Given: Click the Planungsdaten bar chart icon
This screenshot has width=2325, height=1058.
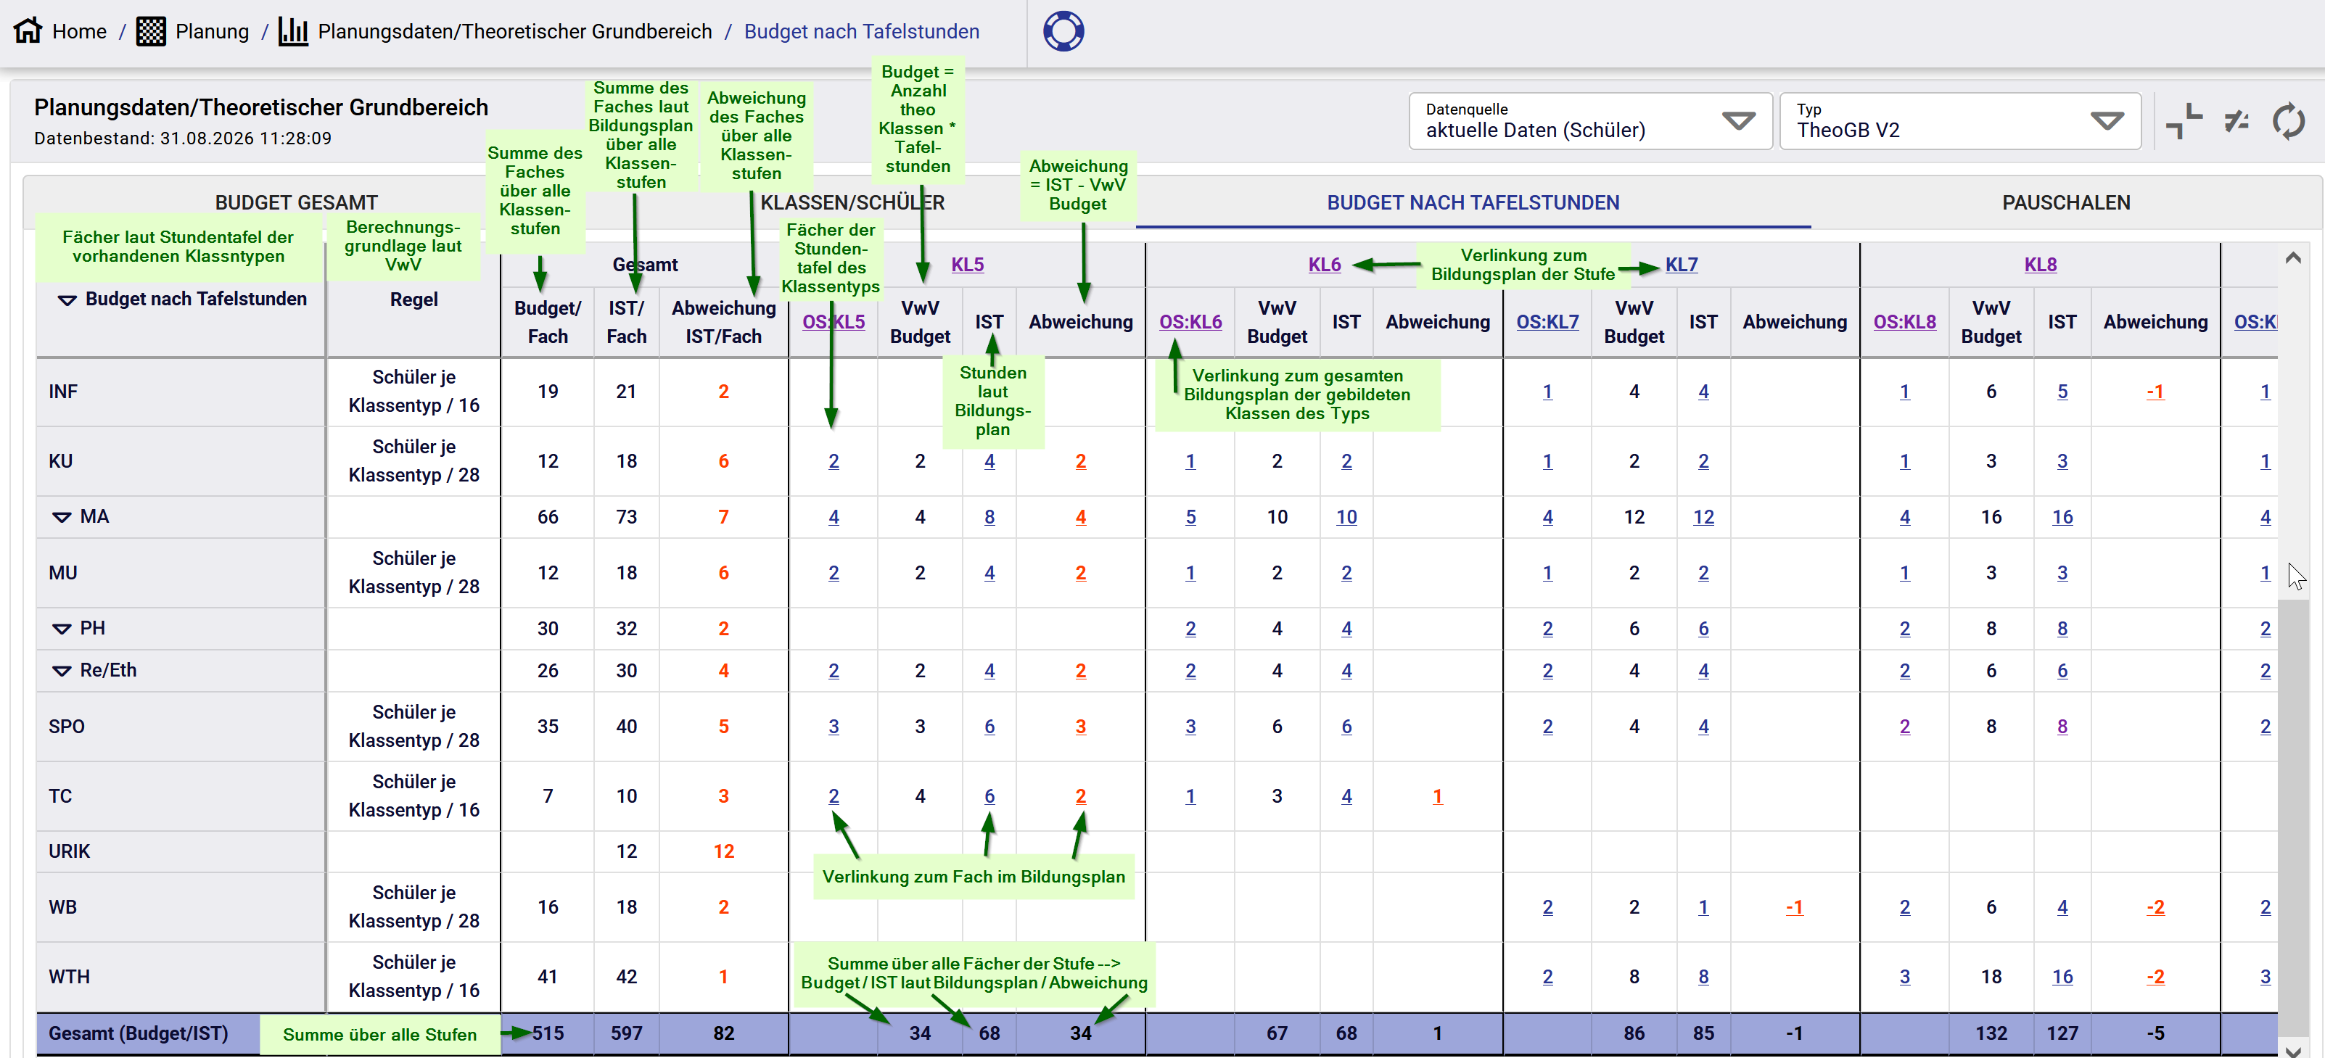Looking at the screenshot, I should pos(293,30).
